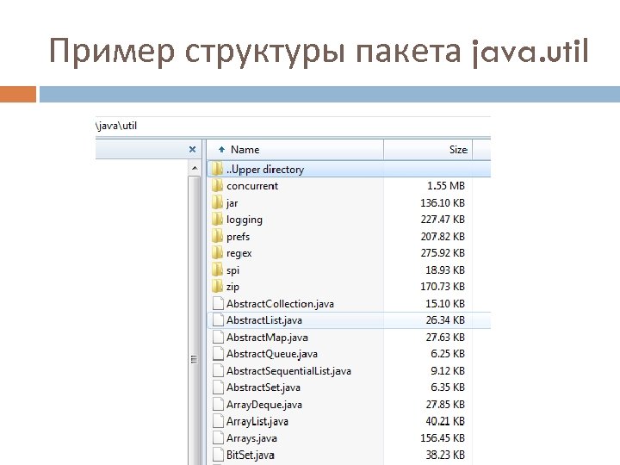Click the concurrent folder icon
This screenshot has height=465, width=620.
(x=217, y=186)
